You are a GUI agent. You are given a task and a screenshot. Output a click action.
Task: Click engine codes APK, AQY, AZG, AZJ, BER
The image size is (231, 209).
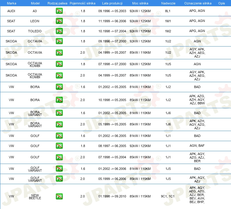point(197,157)
